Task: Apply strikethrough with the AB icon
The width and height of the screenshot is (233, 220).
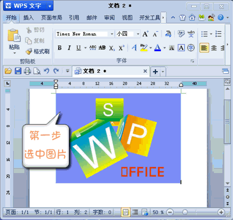Action: [x=102, y=47]
